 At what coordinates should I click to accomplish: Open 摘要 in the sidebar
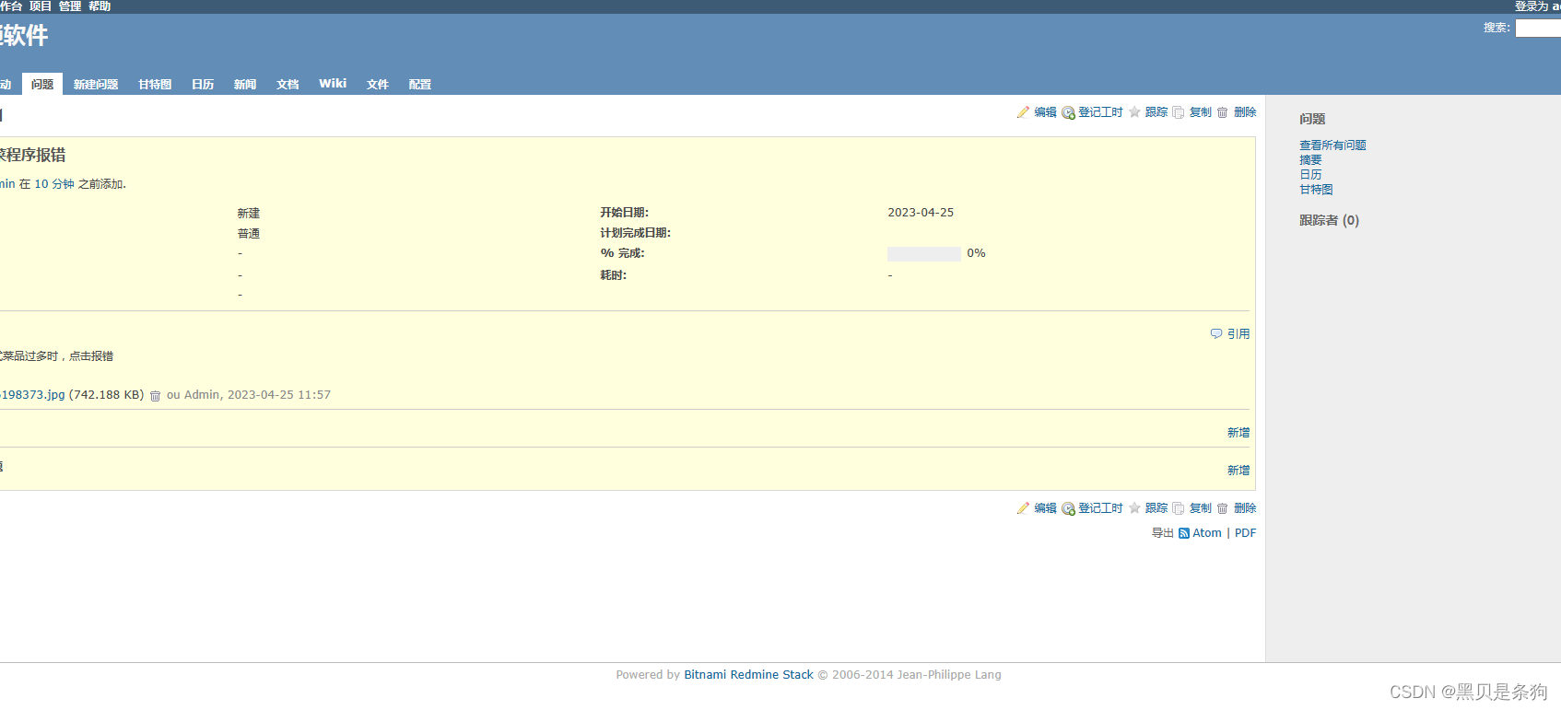point(1310,160)
